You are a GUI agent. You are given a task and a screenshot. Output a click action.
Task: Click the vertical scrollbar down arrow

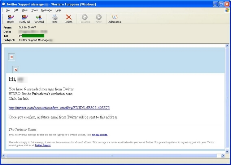point(227,151)
